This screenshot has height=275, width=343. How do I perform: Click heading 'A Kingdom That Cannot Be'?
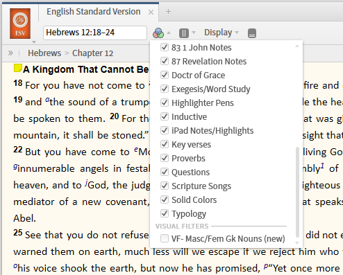[86, 69]
